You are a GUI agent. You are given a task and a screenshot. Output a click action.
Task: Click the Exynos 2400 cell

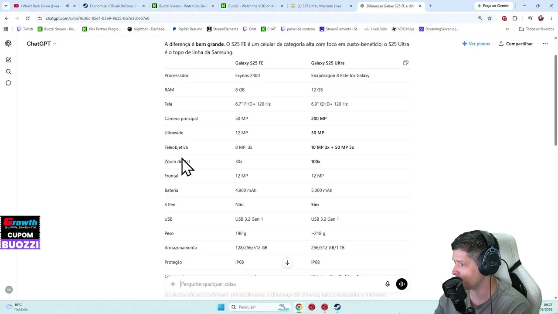click(x=248, y=75)
